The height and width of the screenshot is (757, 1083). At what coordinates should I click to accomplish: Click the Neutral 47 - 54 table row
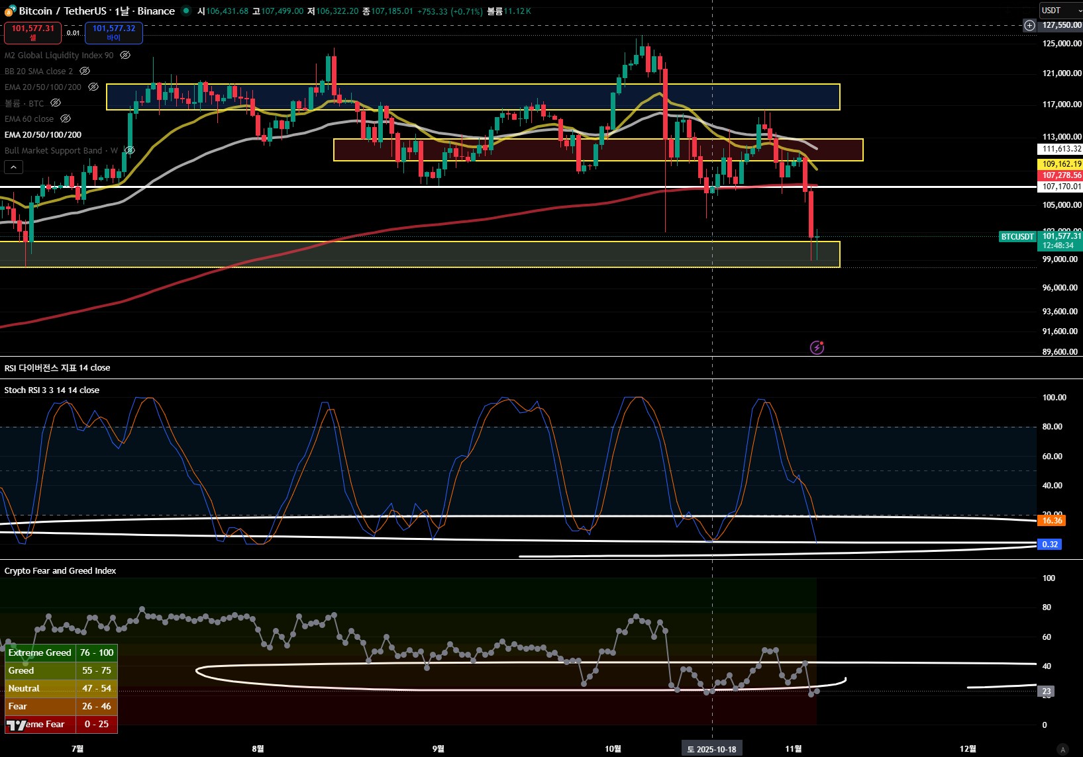tap(62, 689)
